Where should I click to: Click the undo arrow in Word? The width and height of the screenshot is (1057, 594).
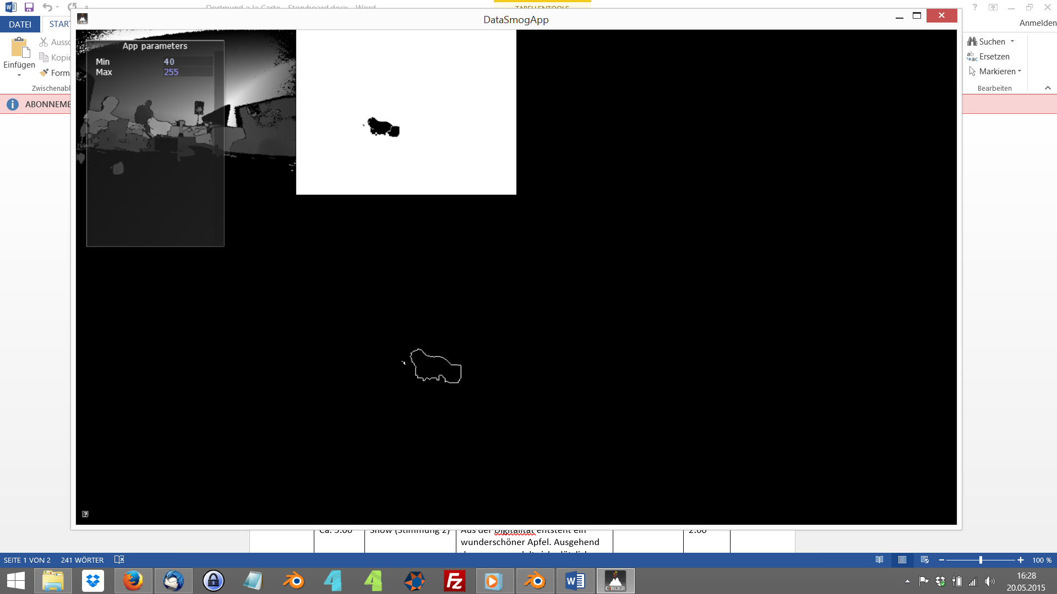click(x=47, y=7)
